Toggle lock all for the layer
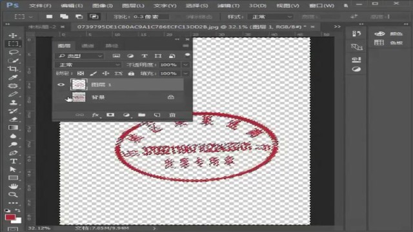413x232 pixels. [131, 73]
